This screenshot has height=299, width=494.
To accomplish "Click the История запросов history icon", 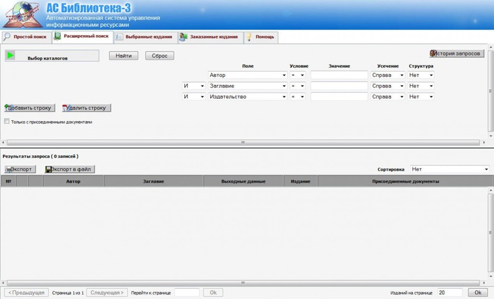I will pos(433,53).
